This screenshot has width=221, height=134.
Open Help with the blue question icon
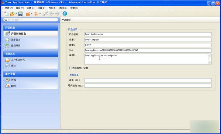(x=65, y=14)
